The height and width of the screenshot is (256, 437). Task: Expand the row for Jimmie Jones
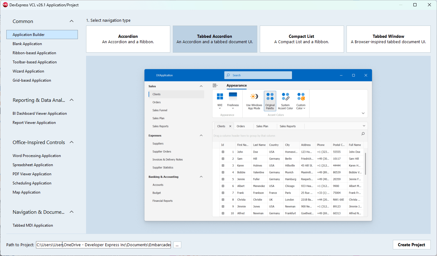(x=223, y=207)
